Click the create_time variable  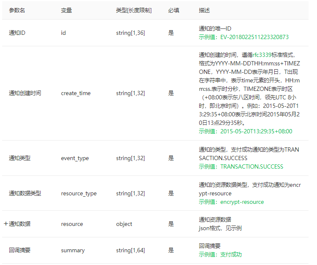coord(76,93)
